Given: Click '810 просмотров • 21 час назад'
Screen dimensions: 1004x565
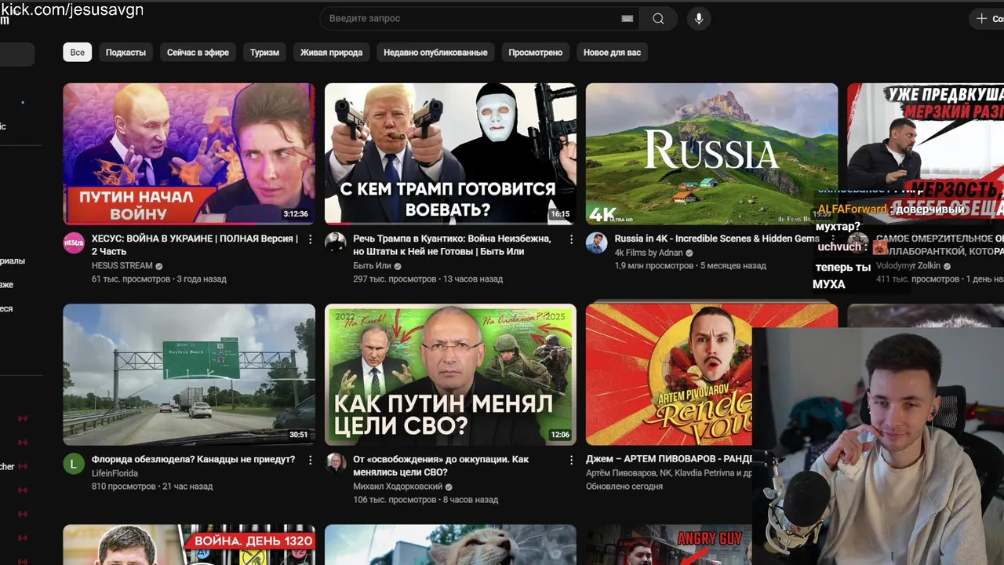Looking at the screenshot, I should click(152, 487).
